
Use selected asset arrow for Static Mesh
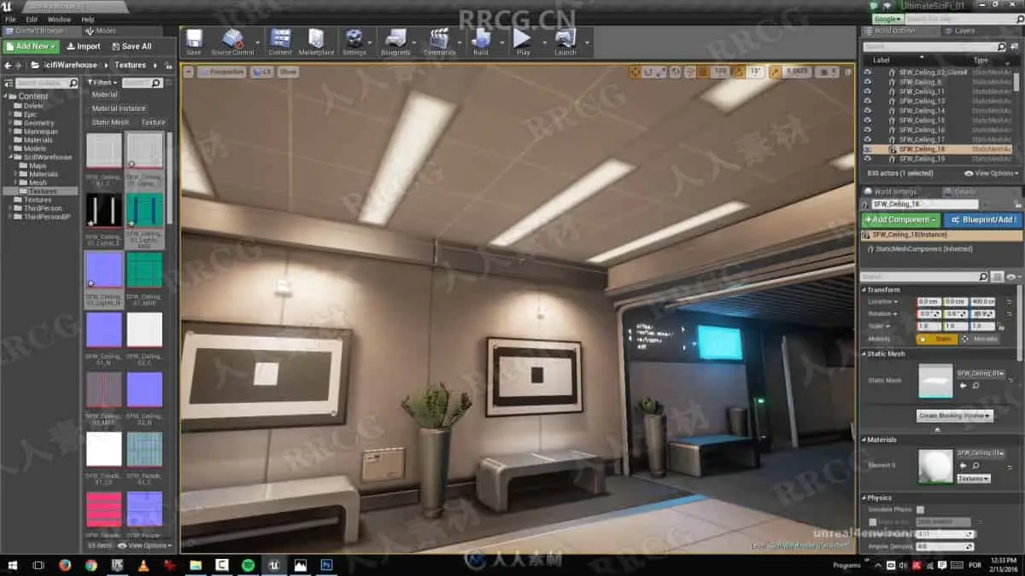coord(963,386)
